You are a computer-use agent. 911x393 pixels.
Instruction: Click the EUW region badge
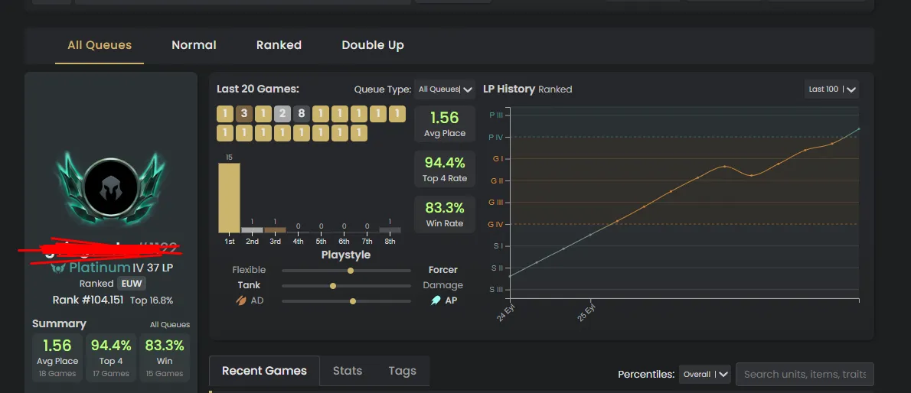coord(132,284)
